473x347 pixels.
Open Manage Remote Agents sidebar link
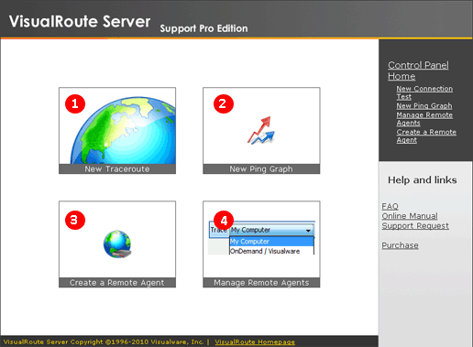coord(424,119)
